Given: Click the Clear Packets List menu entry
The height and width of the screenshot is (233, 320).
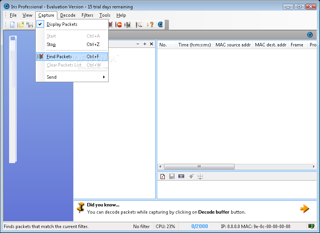Looking at the screenshot, I should click(x=72, y=65).
